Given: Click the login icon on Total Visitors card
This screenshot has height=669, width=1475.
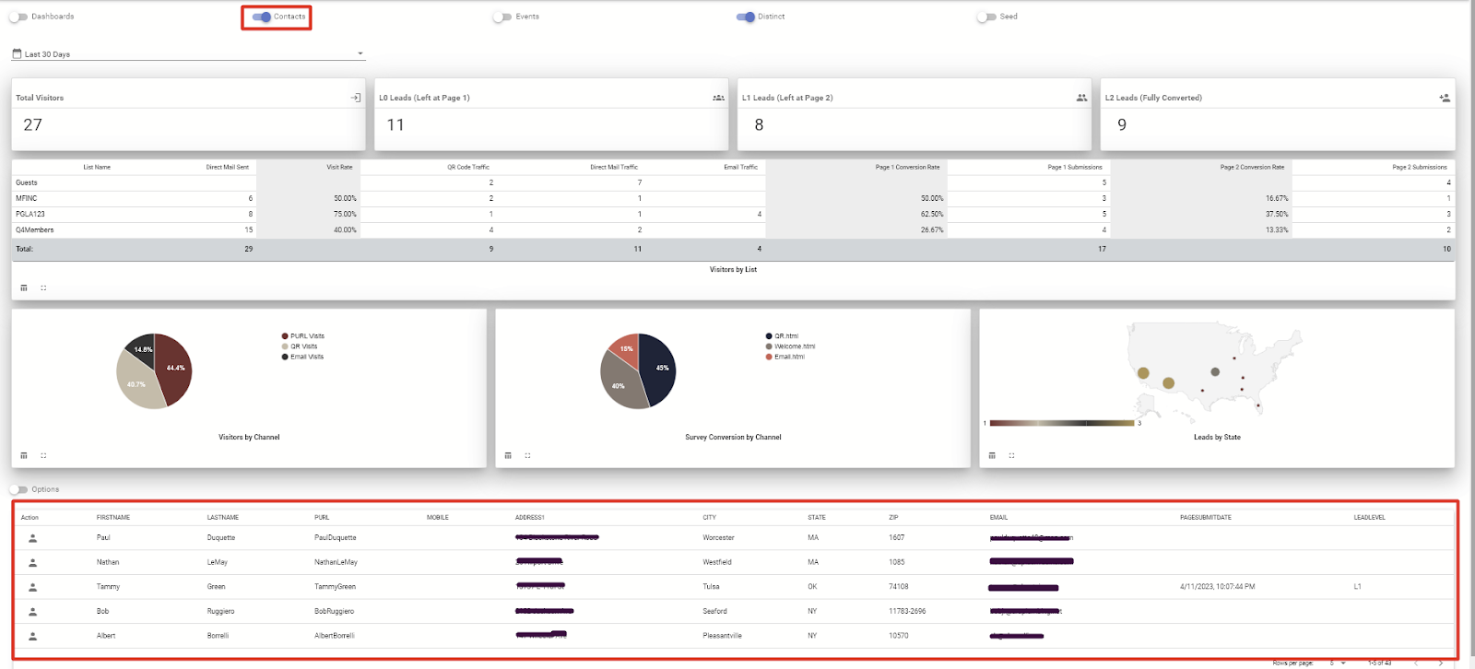Looking at the screenshot, I should 356,98.
